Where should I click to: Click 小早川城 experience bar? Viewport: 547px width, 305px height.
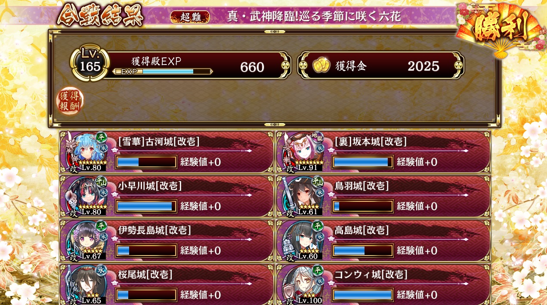pos(146,206)
